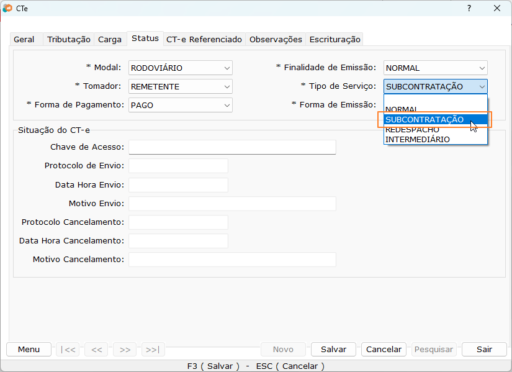Click the CTe application icon in title bar
The width and height of the screenshot is (512, 372).
[7, 8]
